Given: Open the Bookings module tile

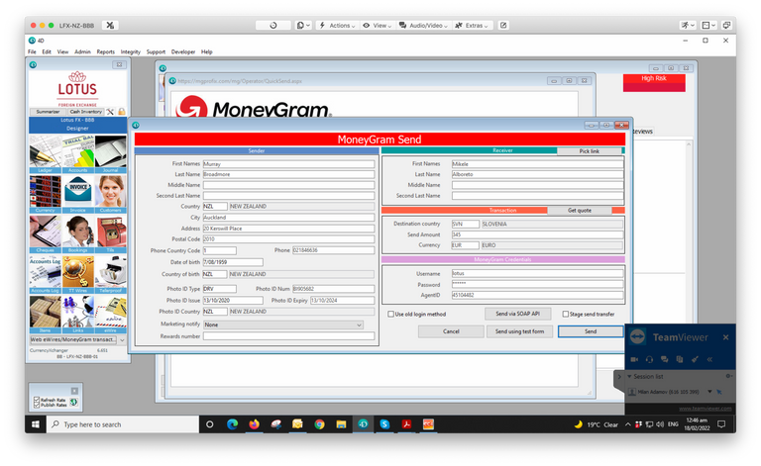Looking at the screenshot, I should click(x=77, y=234).
